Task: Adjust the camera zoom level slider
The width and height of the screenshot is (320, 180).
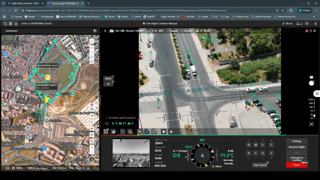Action: click(x=314, y=115)
